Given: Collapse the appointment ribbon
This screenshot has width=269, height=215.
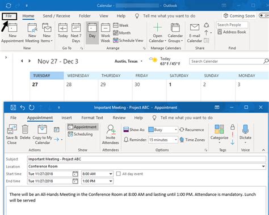Looking at the screenshot, I should click(263, 150).
